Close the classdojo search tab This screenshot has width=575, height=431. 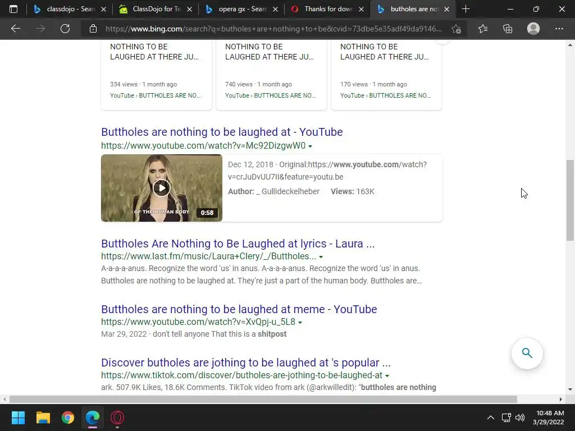(103, 9)
